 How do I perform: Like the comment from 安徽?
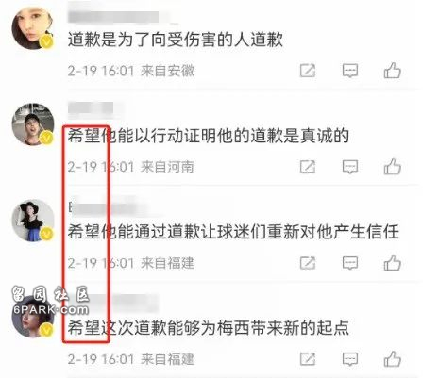[x=392, y=71]
